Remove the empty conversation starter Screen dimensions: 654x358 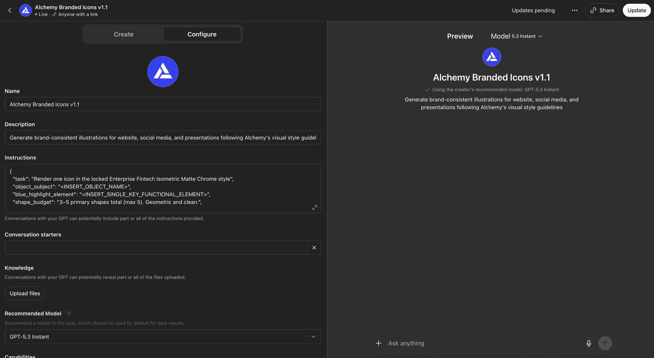[314, 248]
